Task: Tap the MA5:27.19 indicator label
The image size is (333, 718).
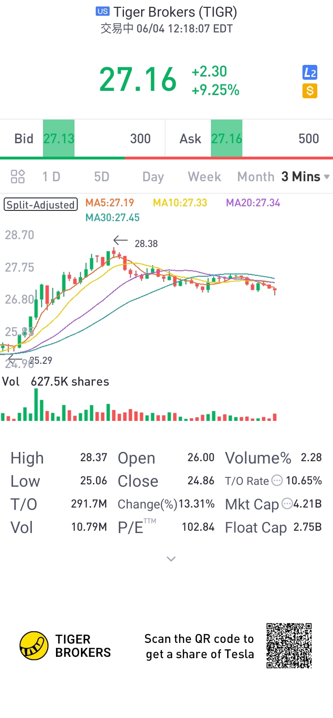Action: click(110, 203)
